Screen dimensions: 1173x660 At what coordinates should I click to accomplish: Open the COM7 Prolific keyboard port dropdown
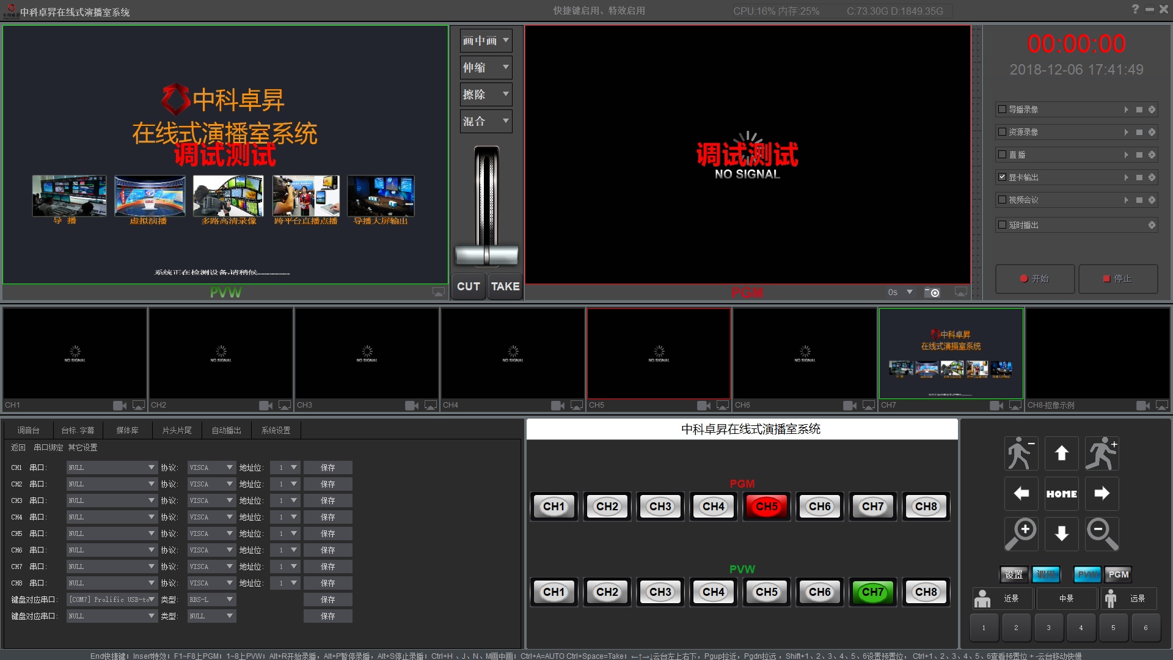(x=112, y=599)
